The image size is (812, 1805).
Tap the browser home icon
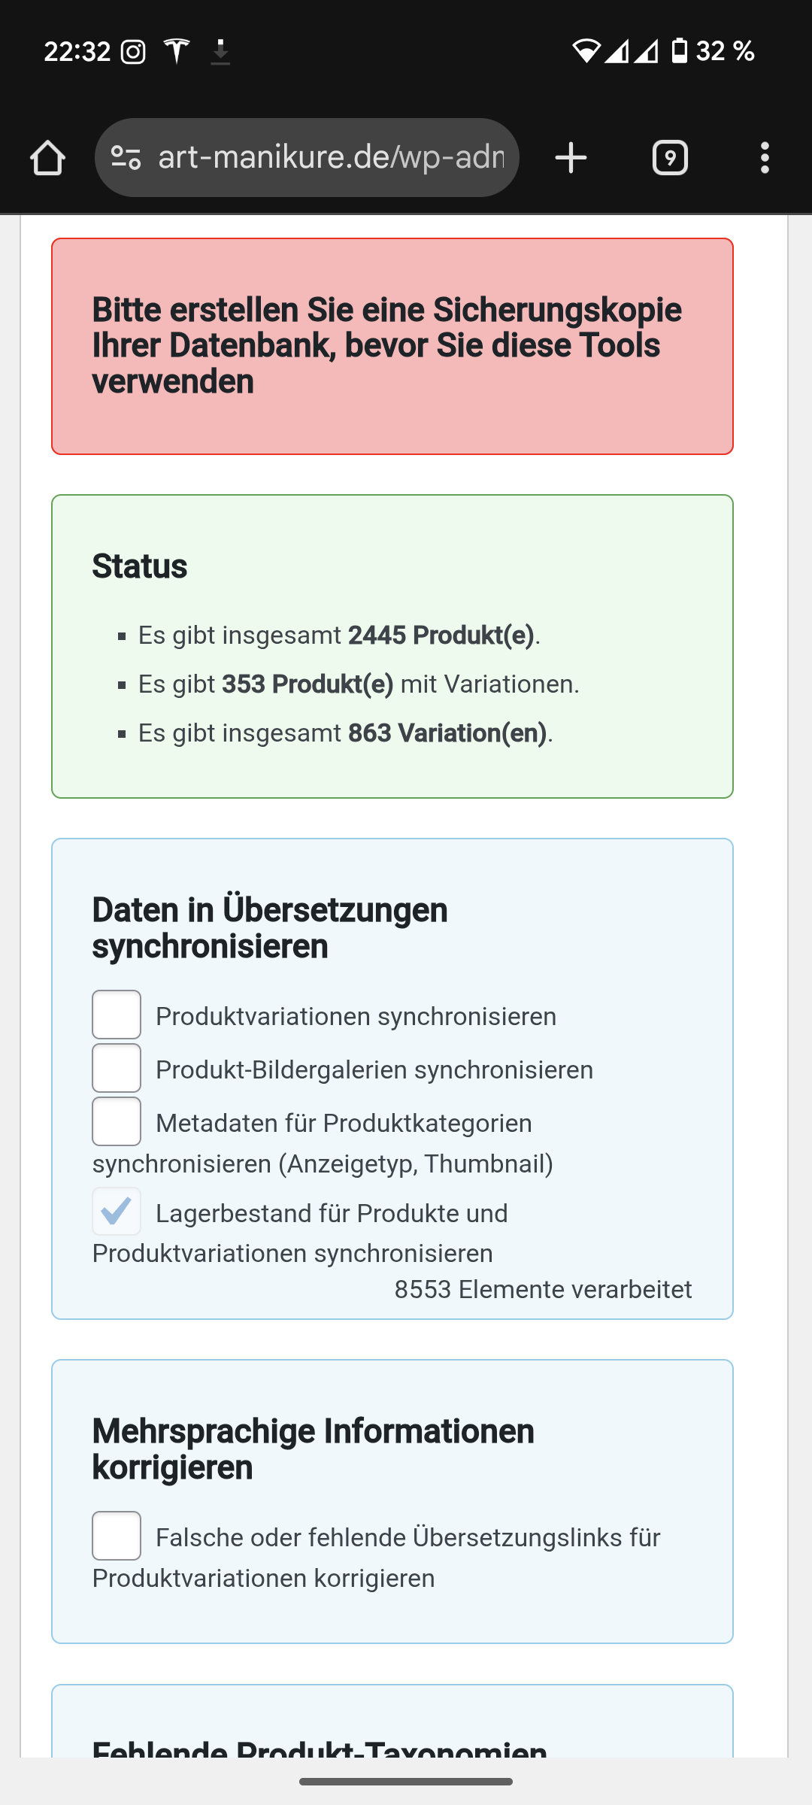click(47, 158)
